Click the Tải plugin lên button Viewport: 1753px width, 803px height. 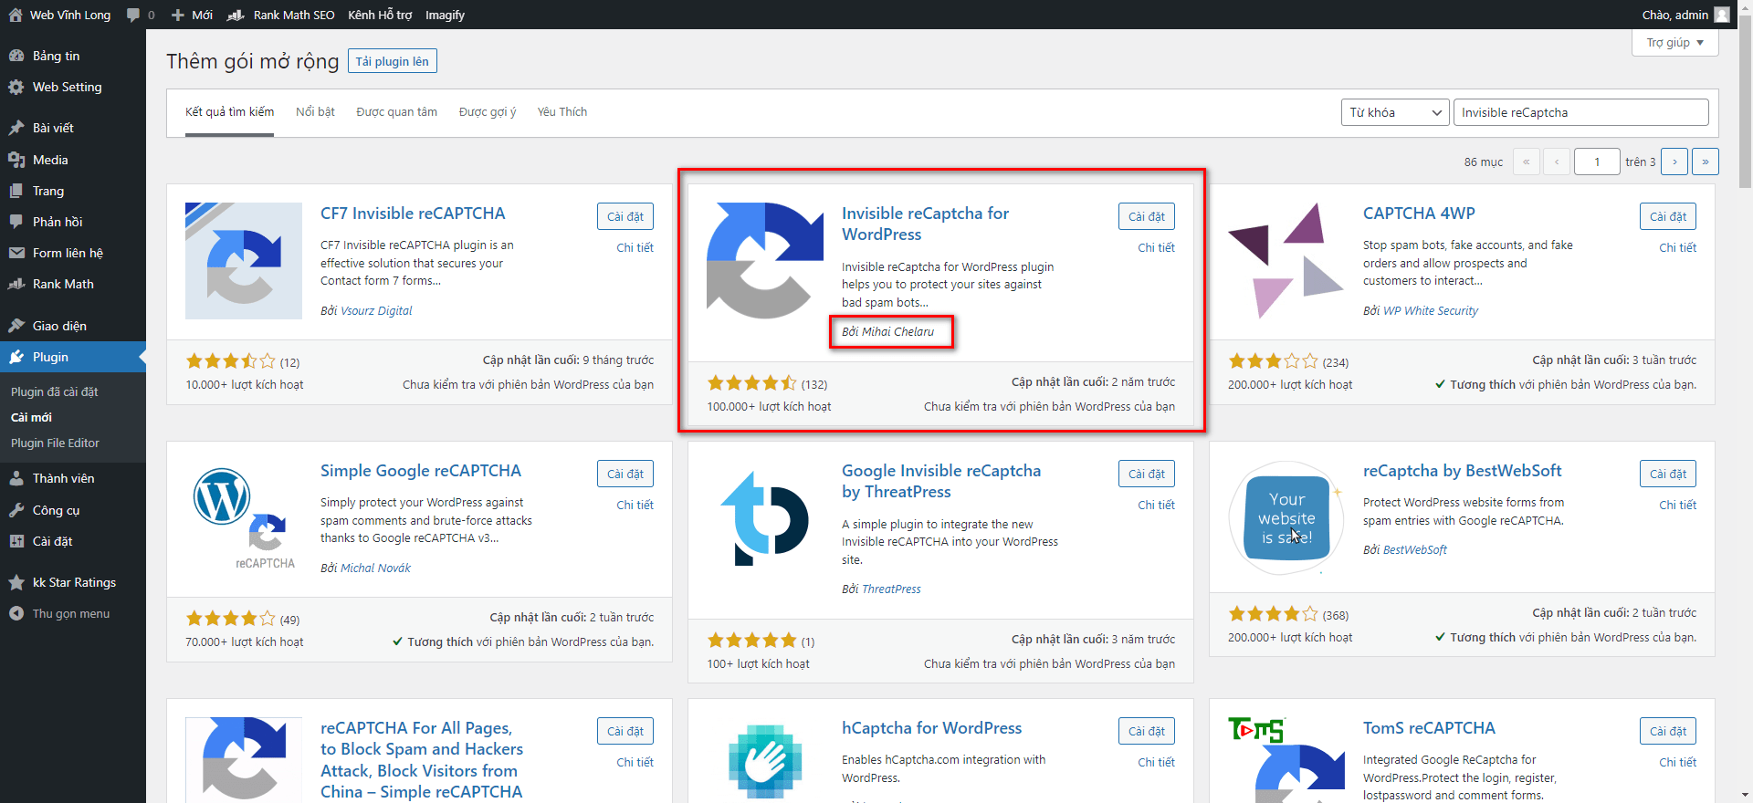coord(392,61)
